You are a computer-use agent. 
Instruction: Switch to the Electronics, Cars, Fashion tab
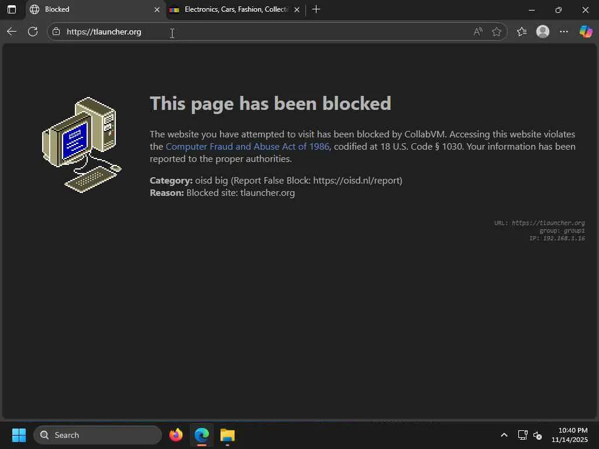pos(235,9)
